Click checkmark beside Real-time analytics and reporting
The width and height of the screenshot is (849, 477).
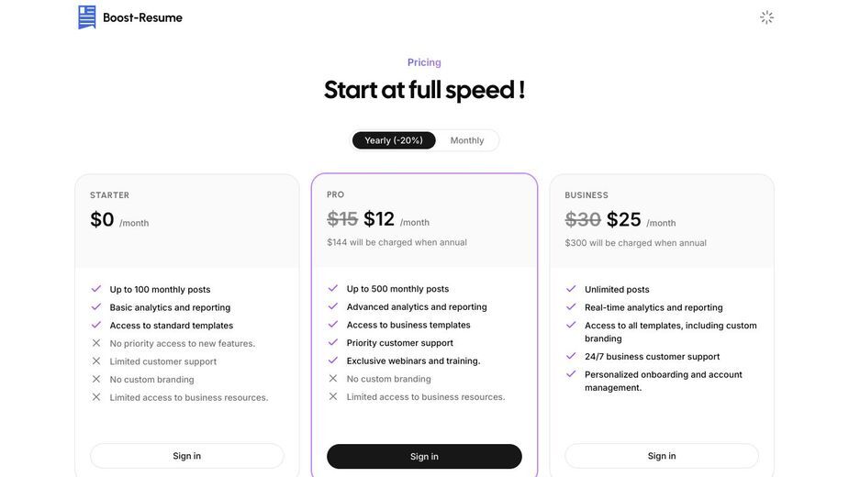[571, 307]
